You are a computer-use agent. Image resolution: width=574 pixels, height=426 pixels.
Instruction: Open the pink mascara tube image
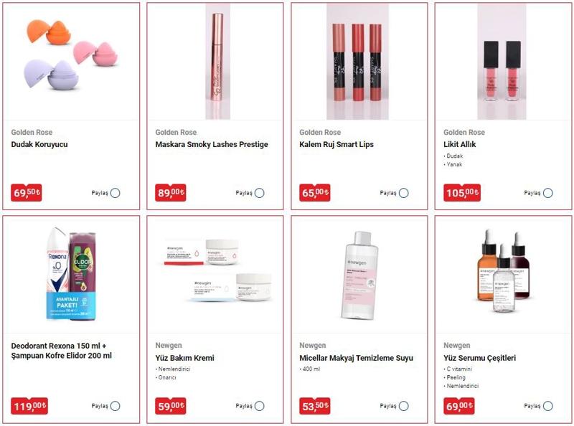218,62
